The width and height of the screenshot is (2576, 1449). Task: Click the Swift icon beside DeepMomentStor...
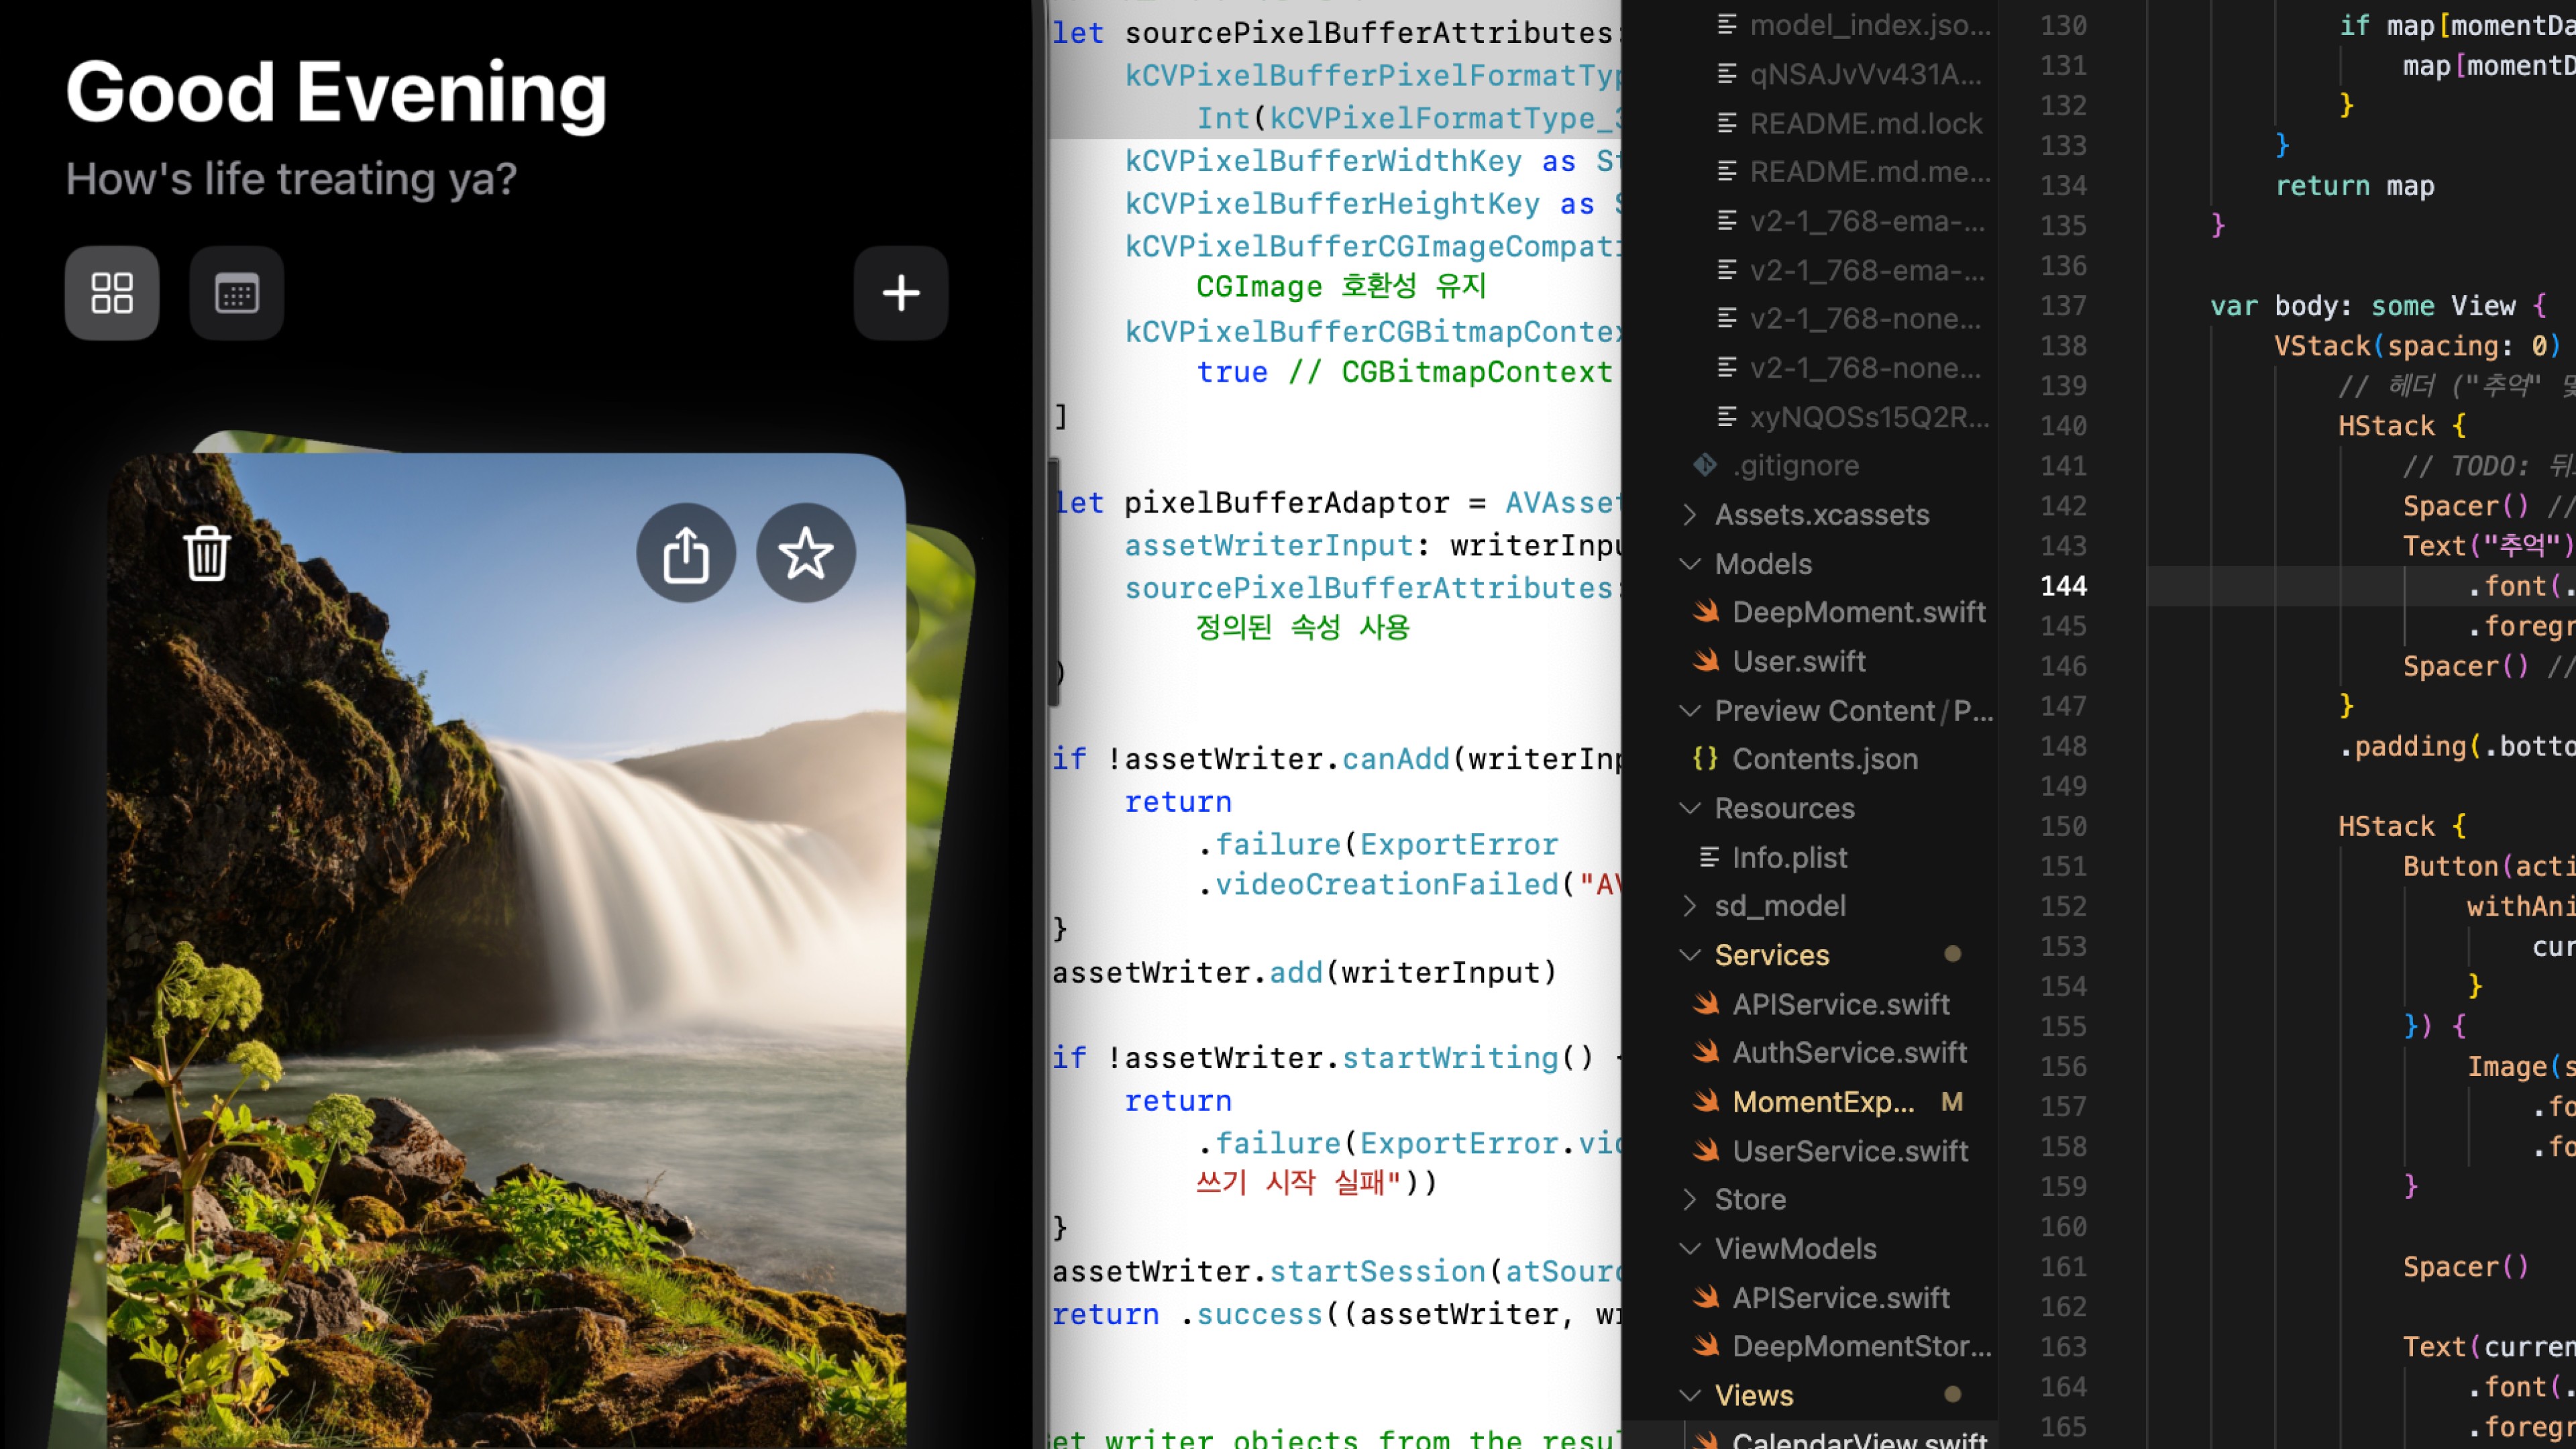point(1706,1346)
